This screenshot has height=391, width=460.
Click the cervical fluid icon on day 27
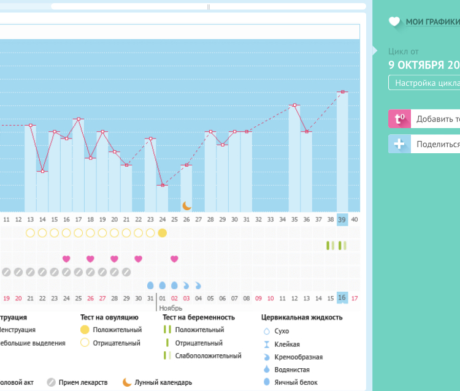coord(198,285)
